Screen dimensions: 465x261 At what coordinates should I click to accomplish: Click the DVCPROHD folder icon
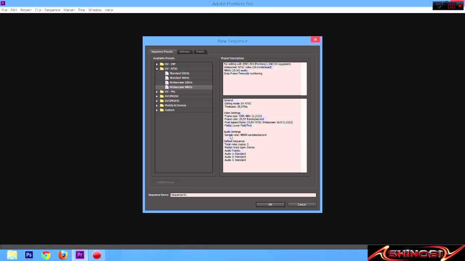click(x=162, y=101)
